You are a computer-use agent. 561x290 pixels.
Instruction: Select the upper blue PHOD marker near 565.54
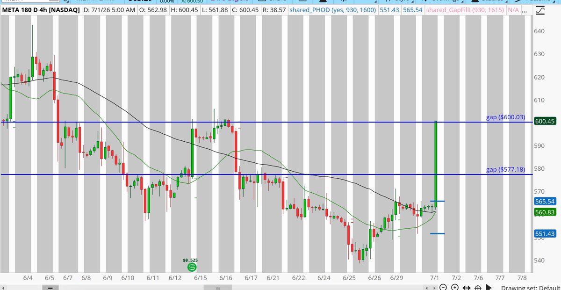(437, 201)
